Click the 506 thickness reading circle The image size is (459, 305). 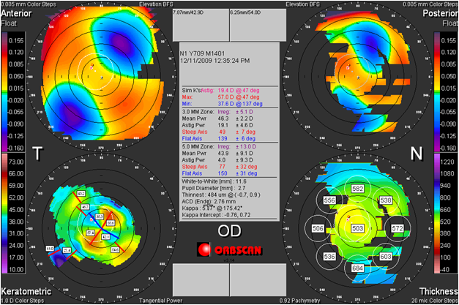pos(318,229)
